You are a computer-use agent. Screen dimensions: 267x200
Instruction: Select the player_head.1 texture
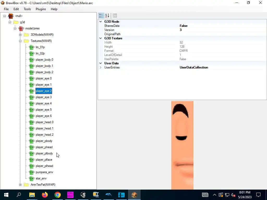(x=44, y=128)
